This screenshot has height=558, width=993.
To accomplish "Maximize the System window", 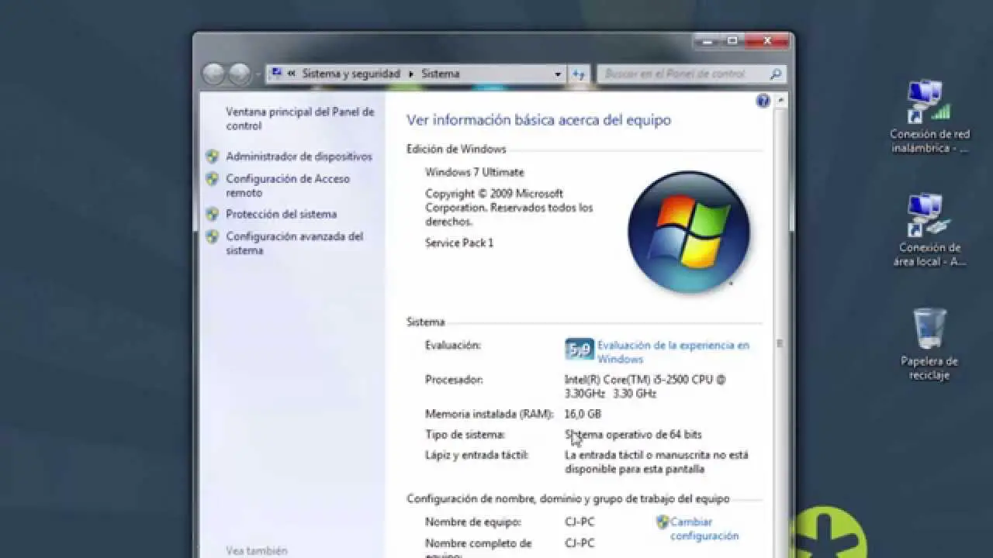I will point(732,40).
